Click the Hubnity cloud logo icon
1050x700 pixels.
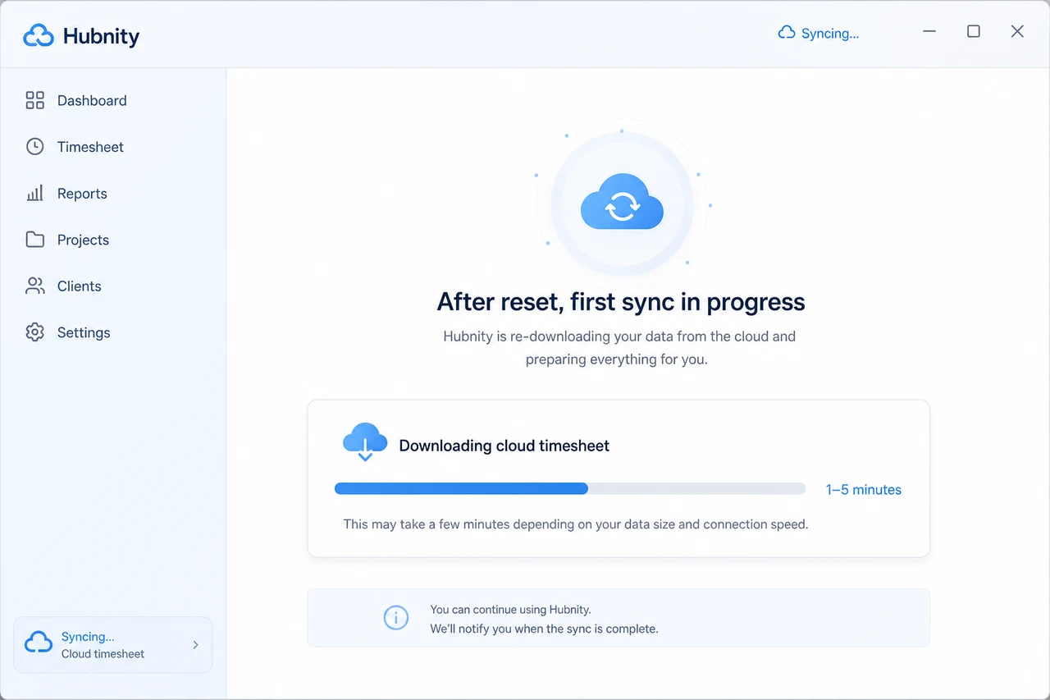click(39, 36)
